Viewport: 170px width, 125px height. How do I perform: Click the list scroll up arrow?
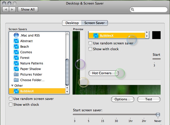[x=67, y=87]
